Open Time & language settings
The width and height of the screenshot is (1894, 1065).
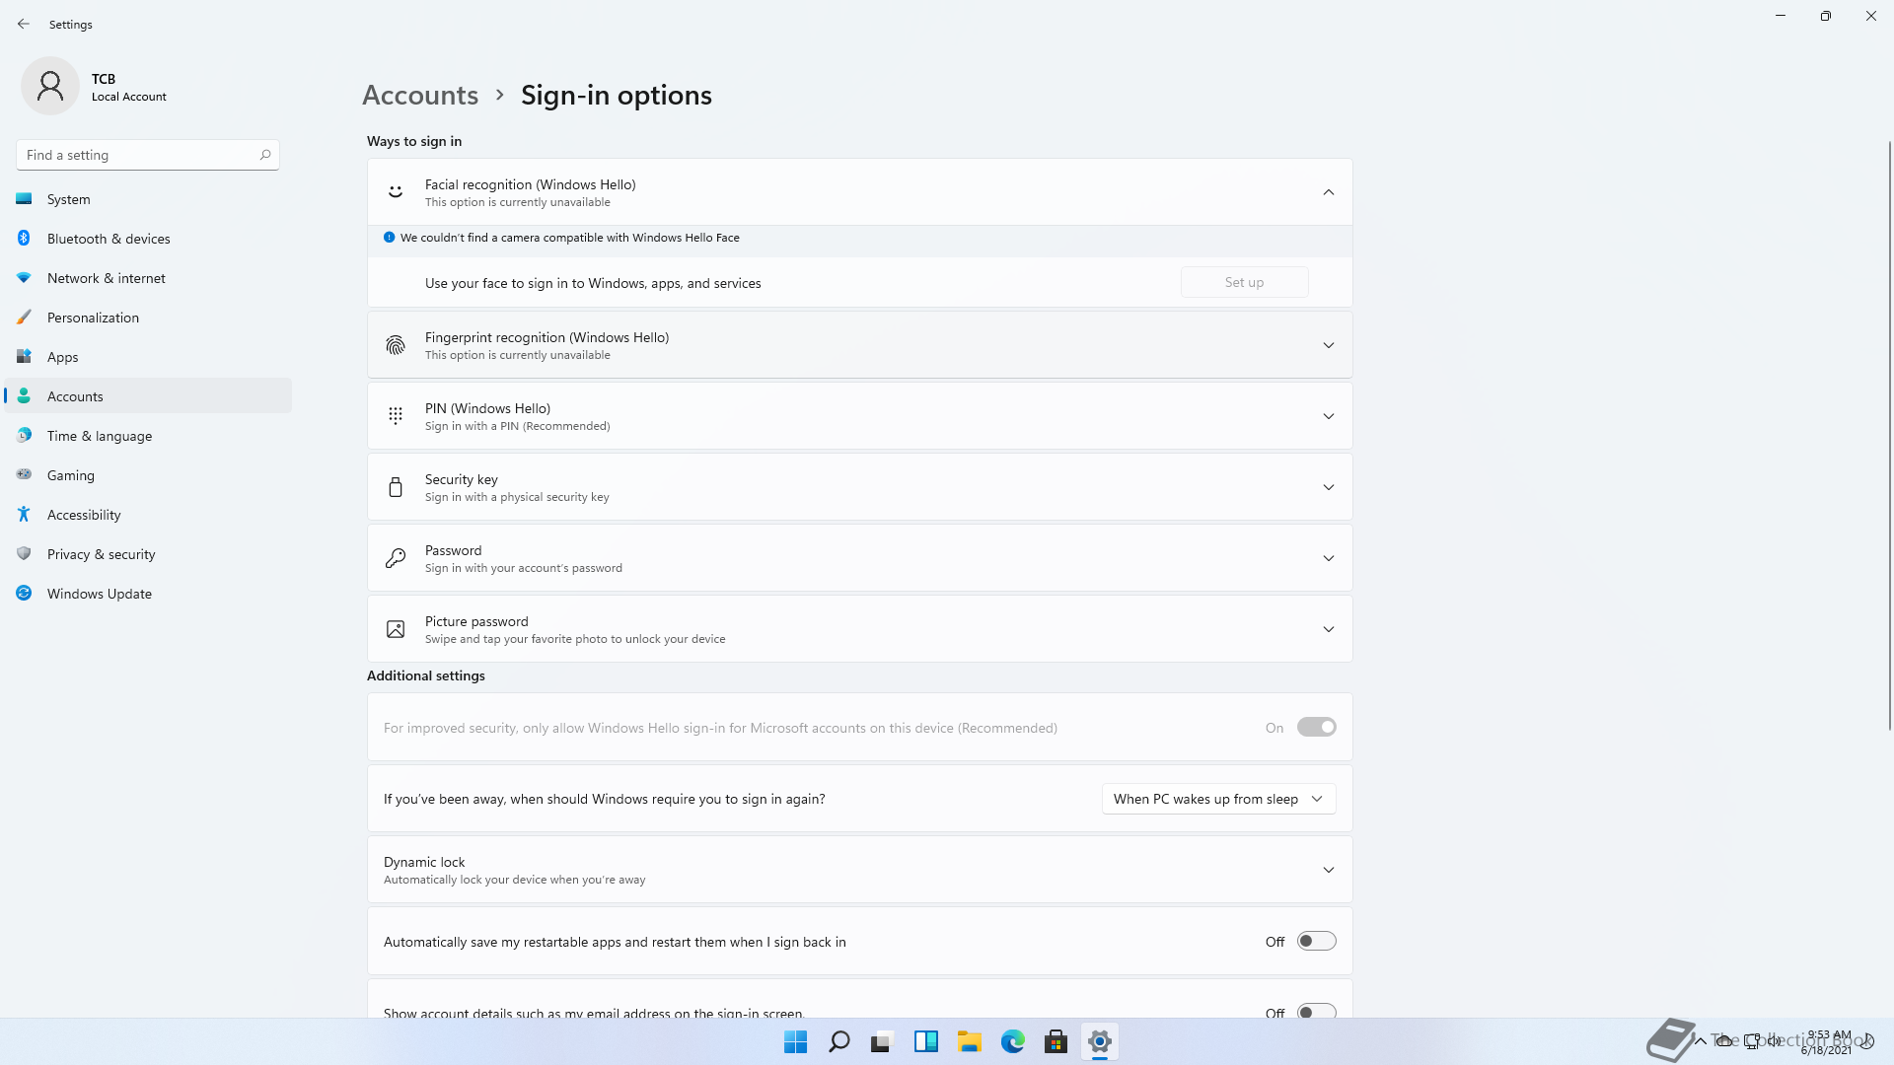(x=148, y=436)
